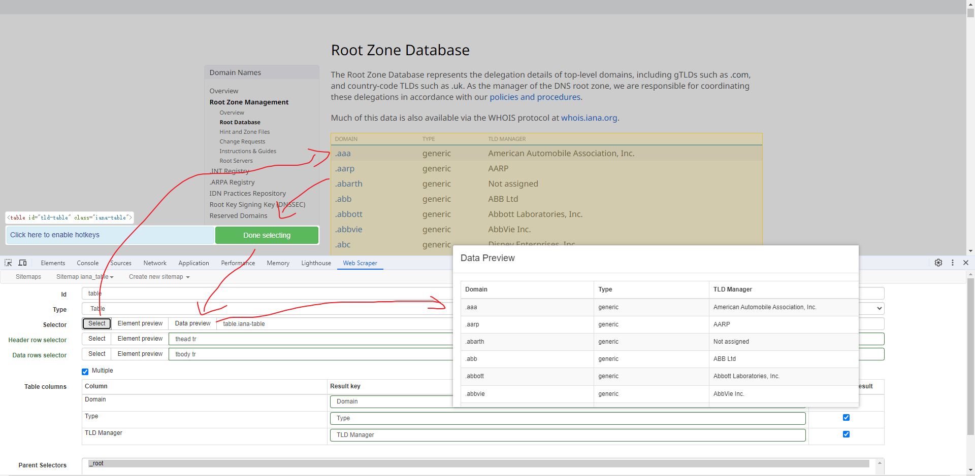975x476 pixels.
Task: Click Select button for Header row selector
Action: tap(97, 339)
